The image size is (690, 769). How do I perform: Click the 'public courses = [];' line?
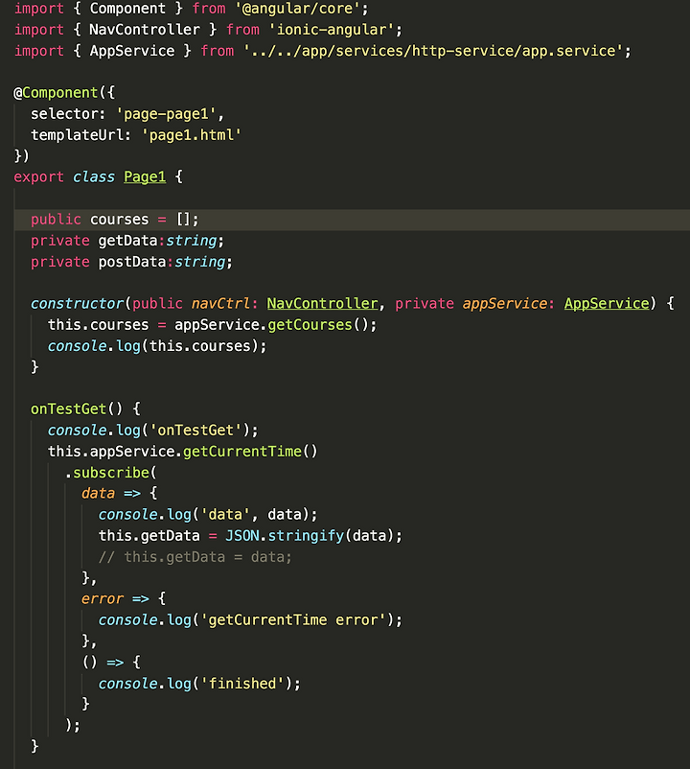tap(115, 220)
